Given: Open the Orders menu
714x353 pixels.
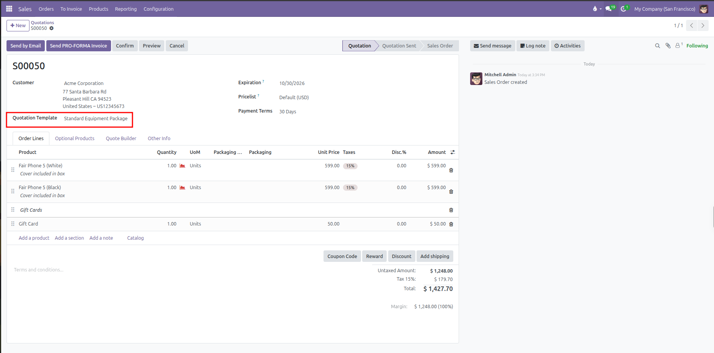Looking at the screenshot, I should tap(46, 9).
